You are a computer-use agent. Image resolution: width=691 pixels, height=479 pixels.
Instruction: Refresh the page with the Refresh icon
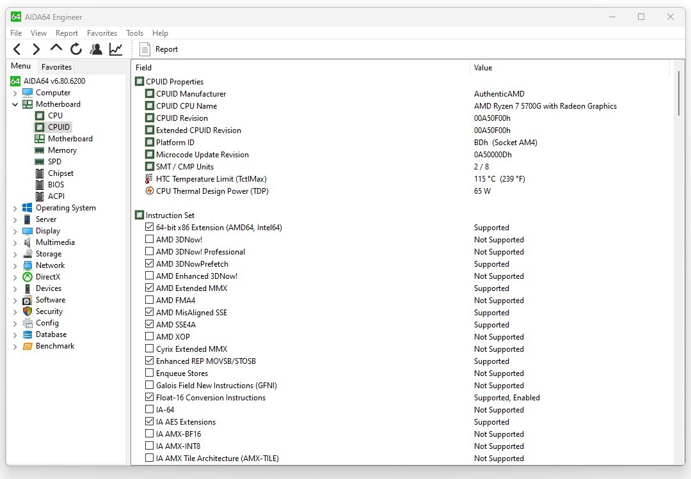point(75,49)
